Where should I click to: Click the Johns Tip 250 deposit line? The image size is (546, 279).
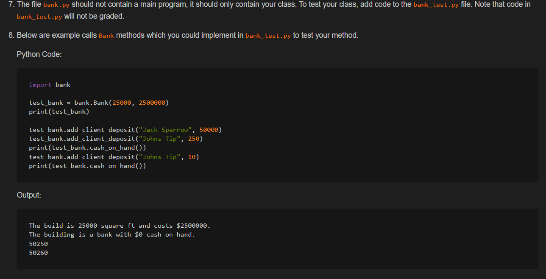[116, 139]
